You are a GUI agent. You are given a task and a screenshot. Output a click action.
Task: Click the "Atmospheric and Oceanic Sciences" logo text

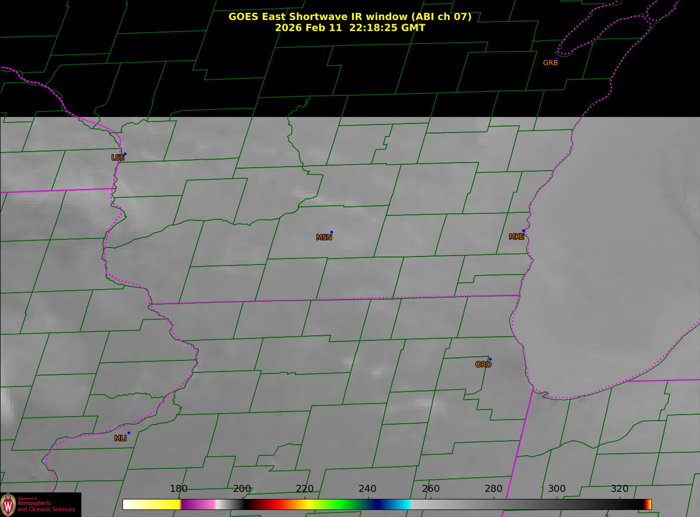(x=46, y=505)
